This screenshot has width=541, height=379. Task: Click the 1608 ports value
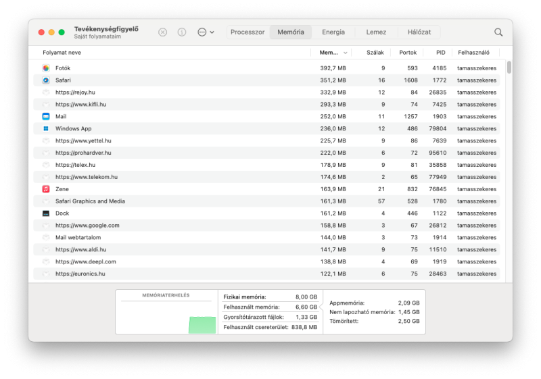410,80
